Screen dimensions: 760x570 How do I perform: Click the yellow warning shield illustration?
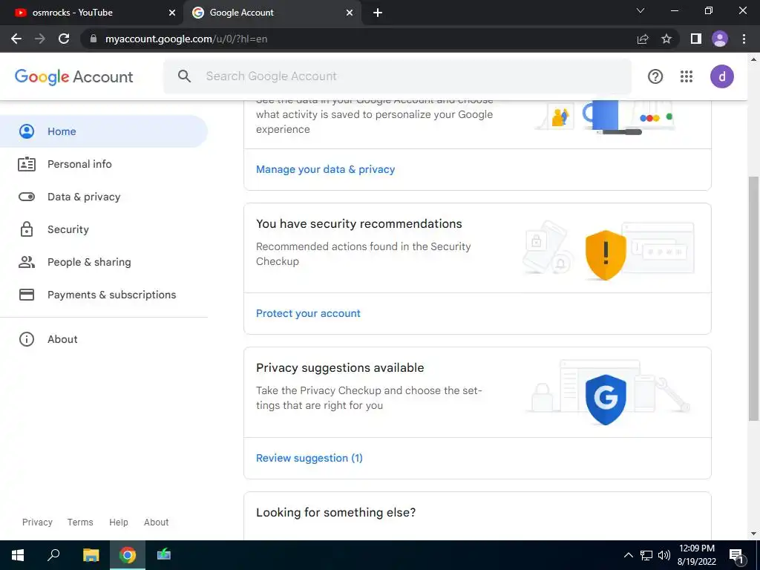click(606, 255)
